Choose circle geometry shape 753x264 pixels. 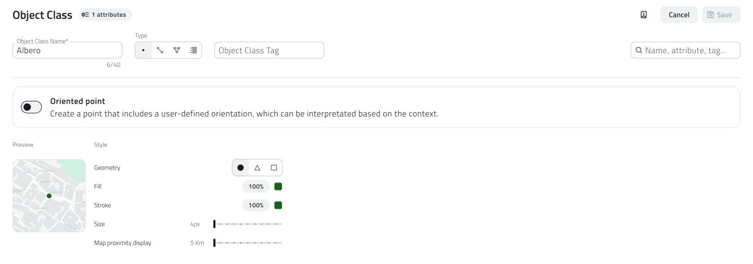tap(241, 168)
